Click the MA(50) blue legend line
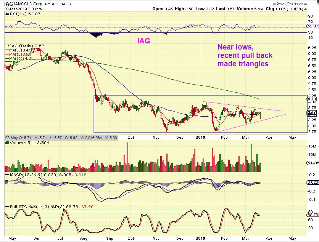The height and width of the screenshot is (242, 319). click(x=7, y=50)
